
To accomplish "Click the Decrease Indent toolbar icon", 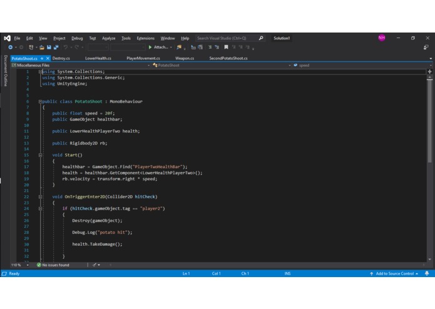I will coord(193,48).
